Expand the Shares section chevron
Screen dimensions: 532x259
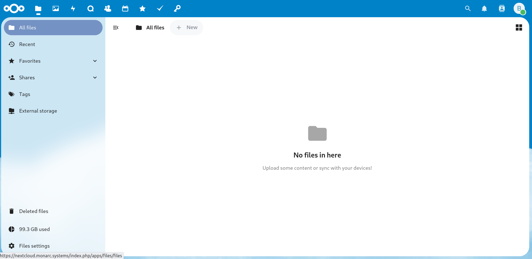click(95, 78)
